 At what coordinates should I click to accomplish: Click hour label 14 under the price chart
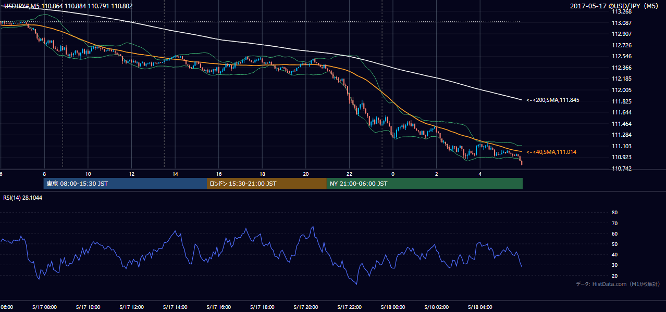click(175, 174)
